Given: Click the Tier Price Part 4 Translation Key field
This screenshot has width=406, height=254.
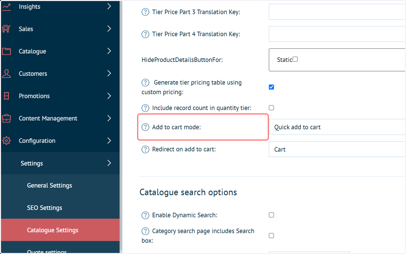Looking at the screenshot, I should (x=337, y=34).
